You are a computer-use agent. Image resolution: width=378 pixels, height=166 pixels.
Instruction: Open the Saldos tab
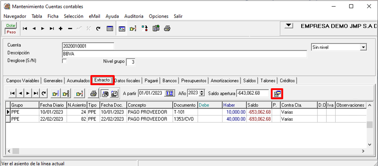(250, 81)
